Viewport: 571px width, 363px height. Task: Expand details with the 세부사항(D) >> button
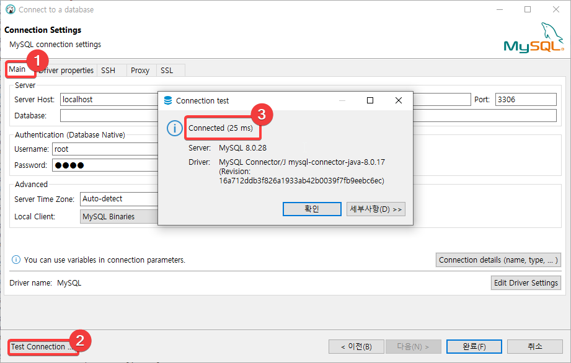click(x=376, y=209)
